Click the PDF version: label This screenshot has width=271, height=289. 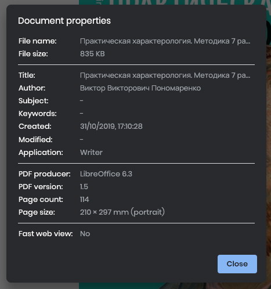point(41,187)
